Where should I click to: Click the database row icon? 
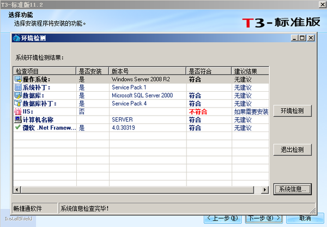tap(18, 95)
